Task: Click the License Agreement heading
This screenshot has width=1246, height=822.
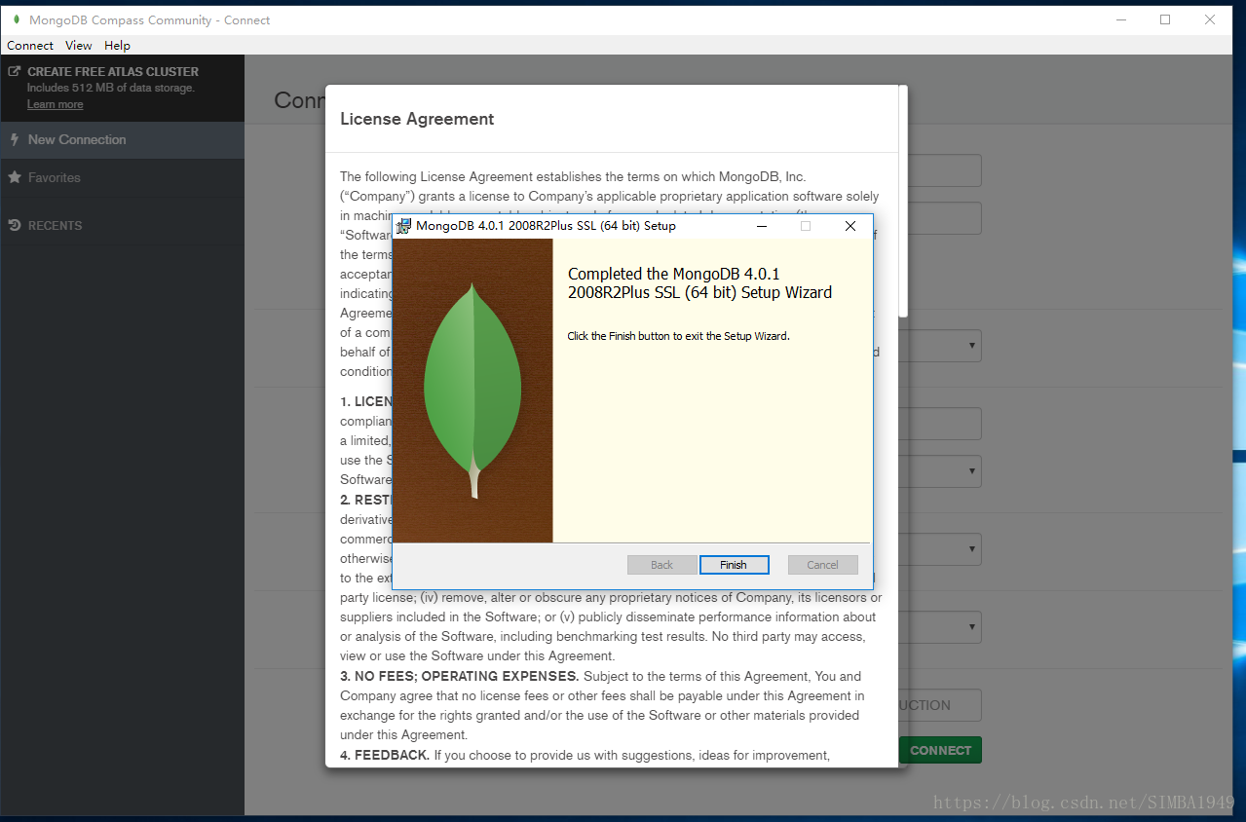Action: pos(417,119)
